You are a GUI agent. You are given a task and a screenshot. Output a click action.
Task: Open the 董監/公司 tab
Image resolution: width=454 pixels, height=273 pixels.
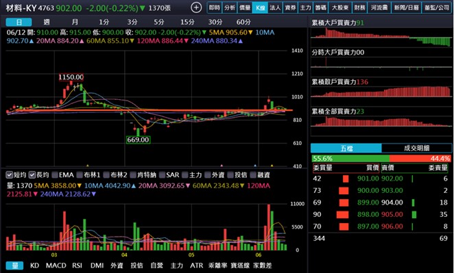click(437, 8)
